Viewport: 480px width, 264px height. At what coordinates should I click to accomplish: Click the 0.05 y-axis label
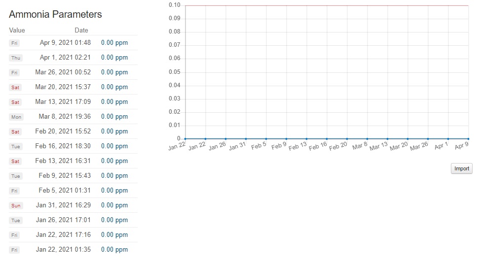(175, 72)
